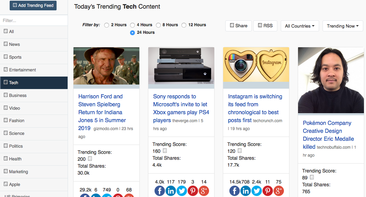The height and width of the screenshot is (197, 366).
Task: Click the Harrison Ford article thumbnail
Action: click(x=107, y=66)
